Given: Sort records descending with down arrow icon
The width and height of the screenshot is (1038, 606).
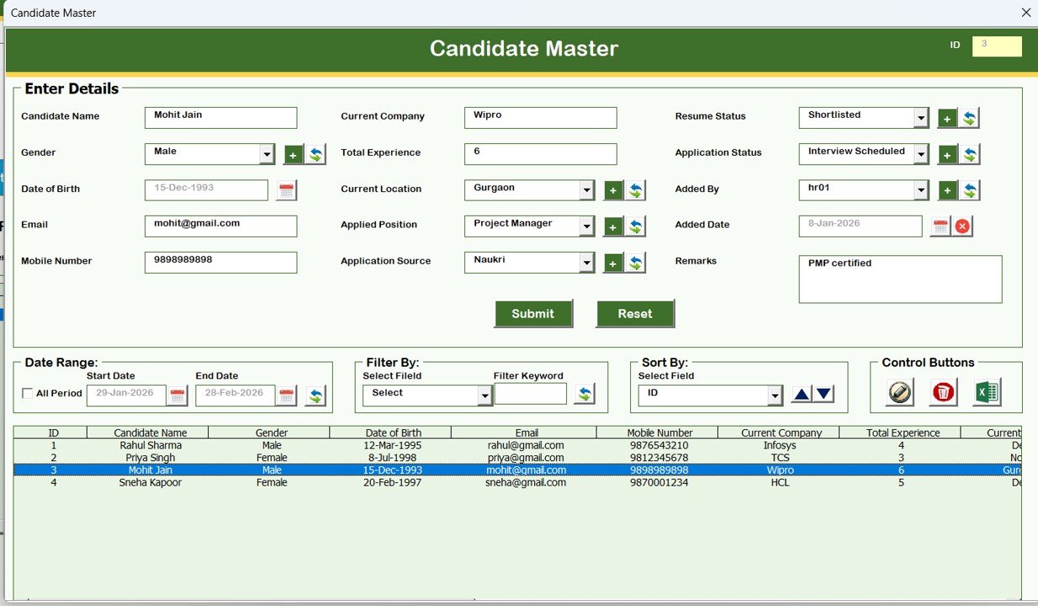Looking at the screenshot, I should [825, 394].
